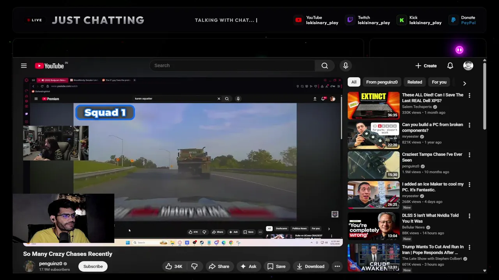499x280 pixels.
Task: Open options for build PC broken components
Action: [x=469, y=125]
